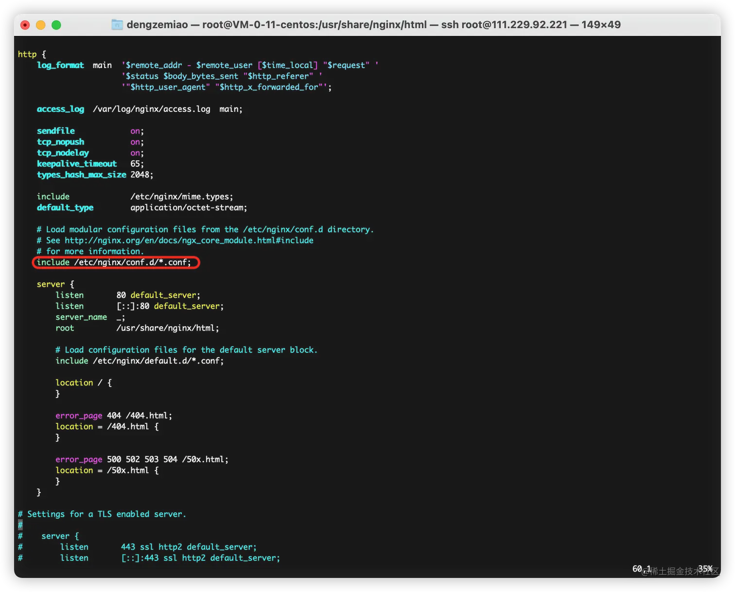The width and height of the screenshot is (735, 592).
Task: Select the "access_log" directive
Action: tap(60, 109)
